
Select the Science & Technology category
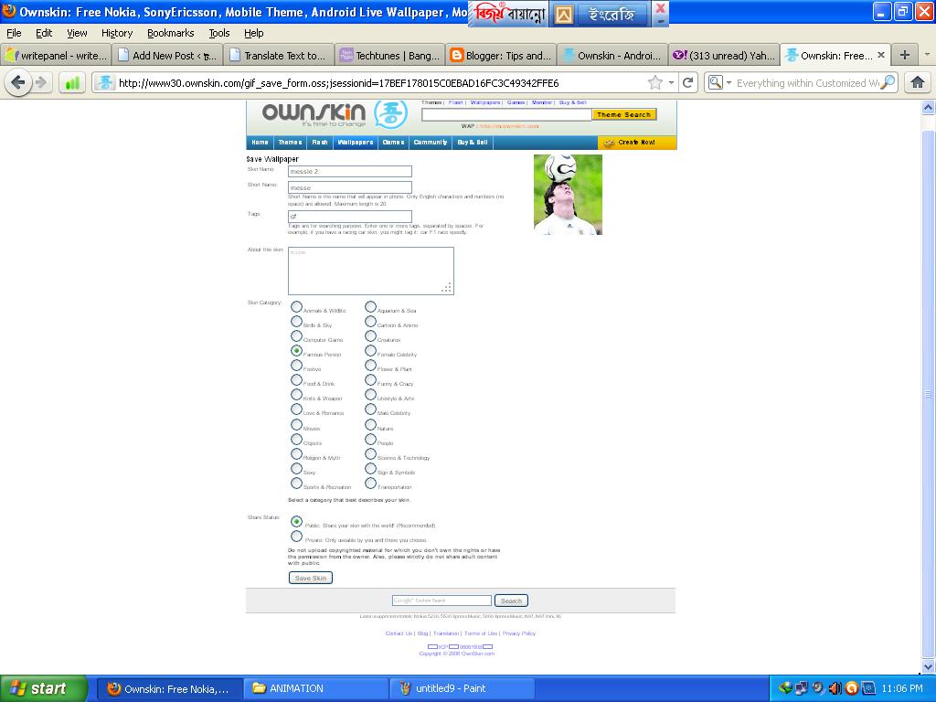pyautogui.click(x=370, y=453)
